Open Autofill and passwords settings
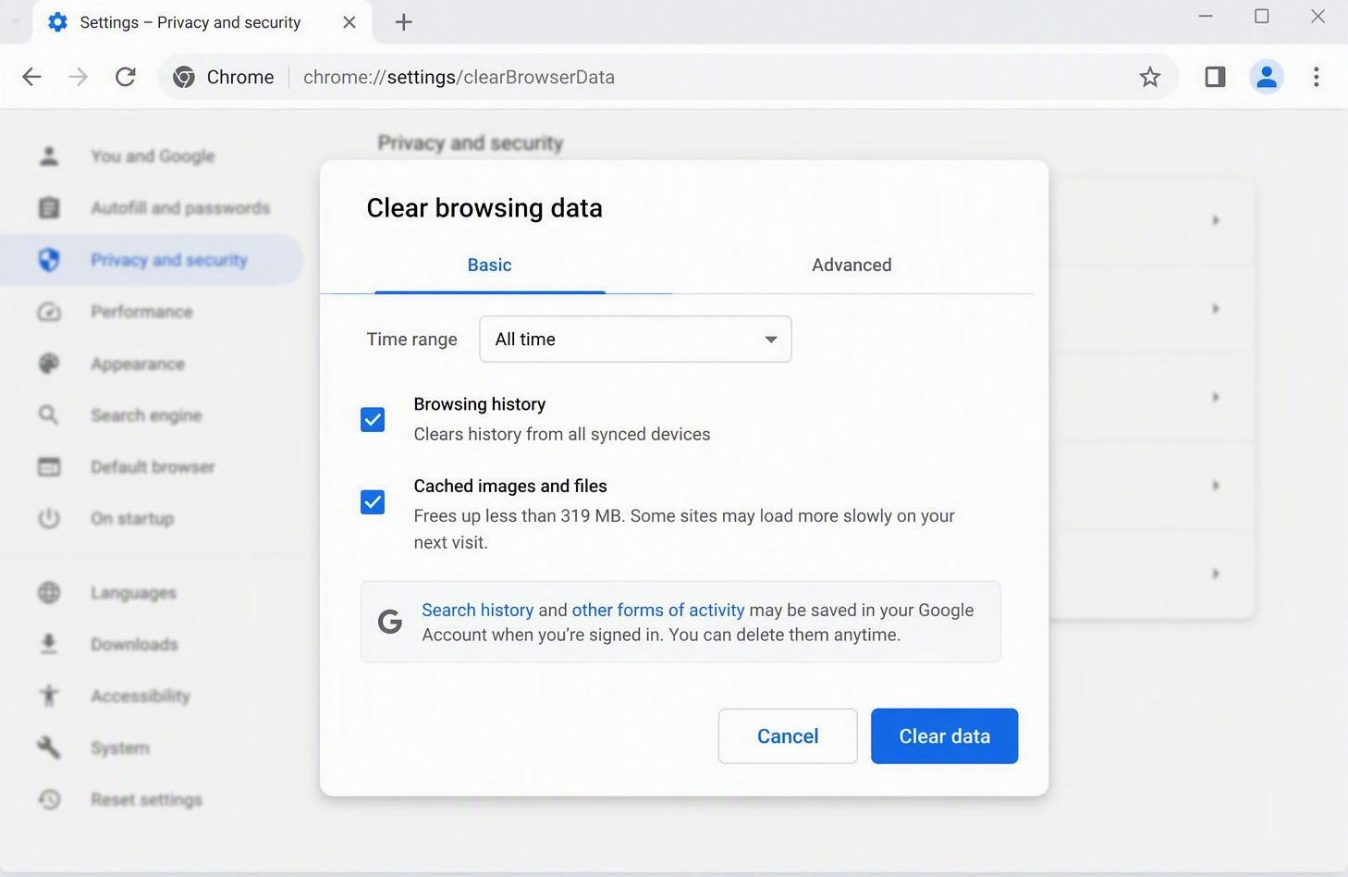Screen dimensions: 1348x877 [180, 208]
